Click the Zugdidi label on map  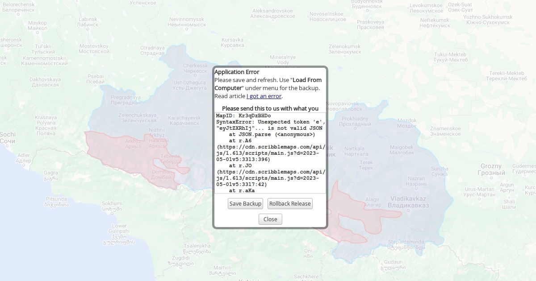pyautogui.click(x=181, y=260)
